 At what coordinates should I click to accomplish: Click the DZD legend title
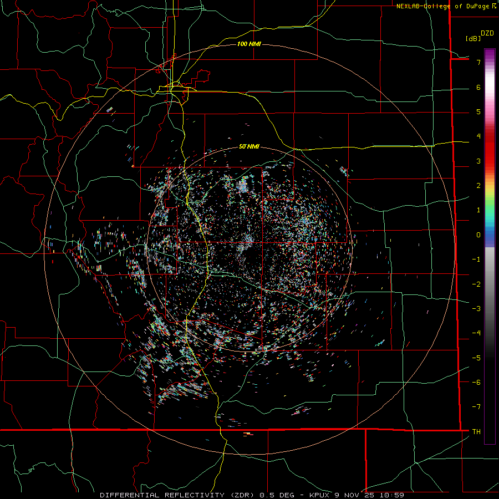(487, 33)
